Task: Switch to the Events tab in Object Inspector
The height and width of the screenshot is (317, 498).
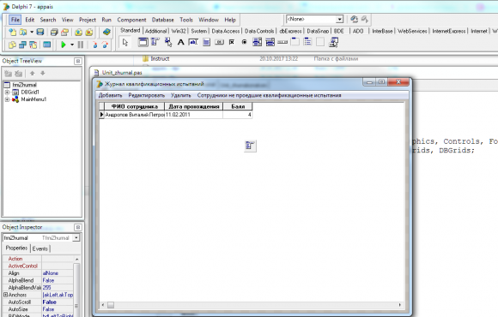Action: 40,248
